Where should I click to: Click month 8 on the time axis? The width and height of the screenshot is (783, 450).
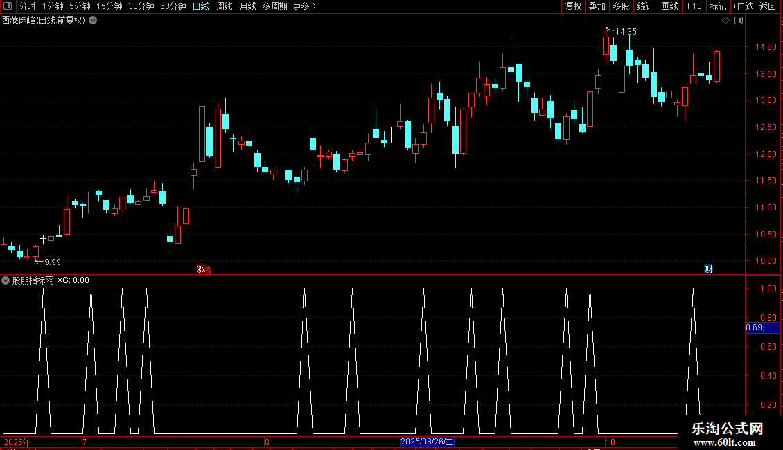(x=267, y=442)
